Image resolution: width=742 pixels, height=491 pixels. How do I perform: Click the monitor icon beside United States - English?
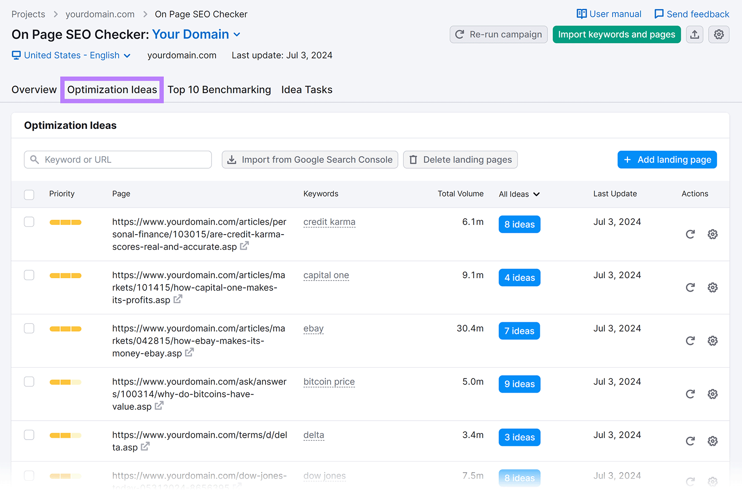point(16,55)
